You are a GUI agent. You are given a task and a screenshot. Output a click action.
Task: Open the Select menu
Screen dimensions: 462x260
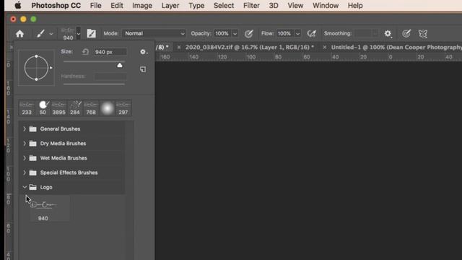pyautogui.click(x=224, y=6)
